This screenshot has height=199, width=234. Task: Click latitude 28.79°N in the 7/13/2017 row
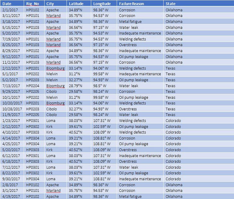75,86
